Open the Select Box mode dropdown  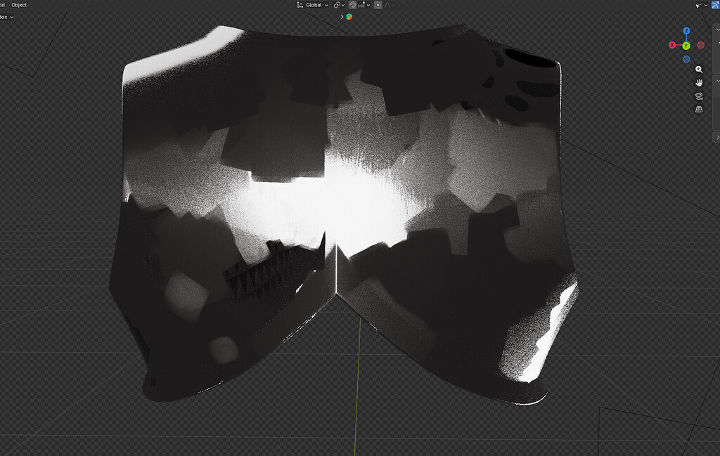coord(6,17)
